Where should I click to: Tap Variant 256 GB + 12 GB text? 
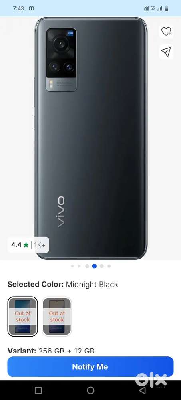(51, 351)
